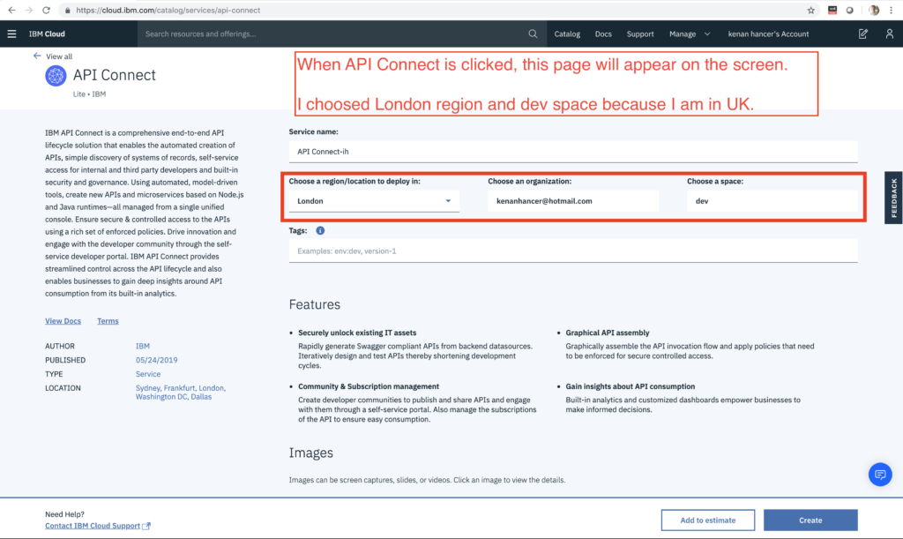This screenshot has width=903, height=539.
Task: Click the published date 05/24/2019
Action: click(x=157, y=360)
